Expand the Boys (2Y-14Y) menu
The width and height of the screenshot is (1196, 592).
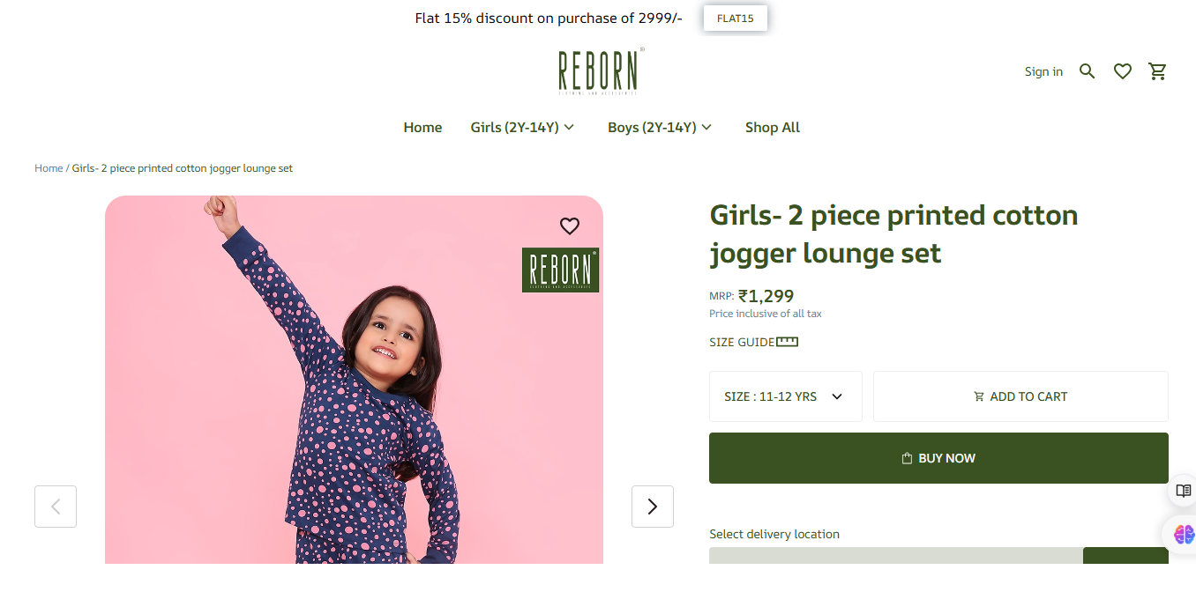(660, 128)
